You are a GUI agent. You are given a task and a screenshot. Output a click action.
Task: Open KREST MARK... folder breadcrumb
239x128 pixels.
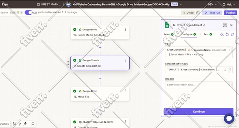coord(49,5)
